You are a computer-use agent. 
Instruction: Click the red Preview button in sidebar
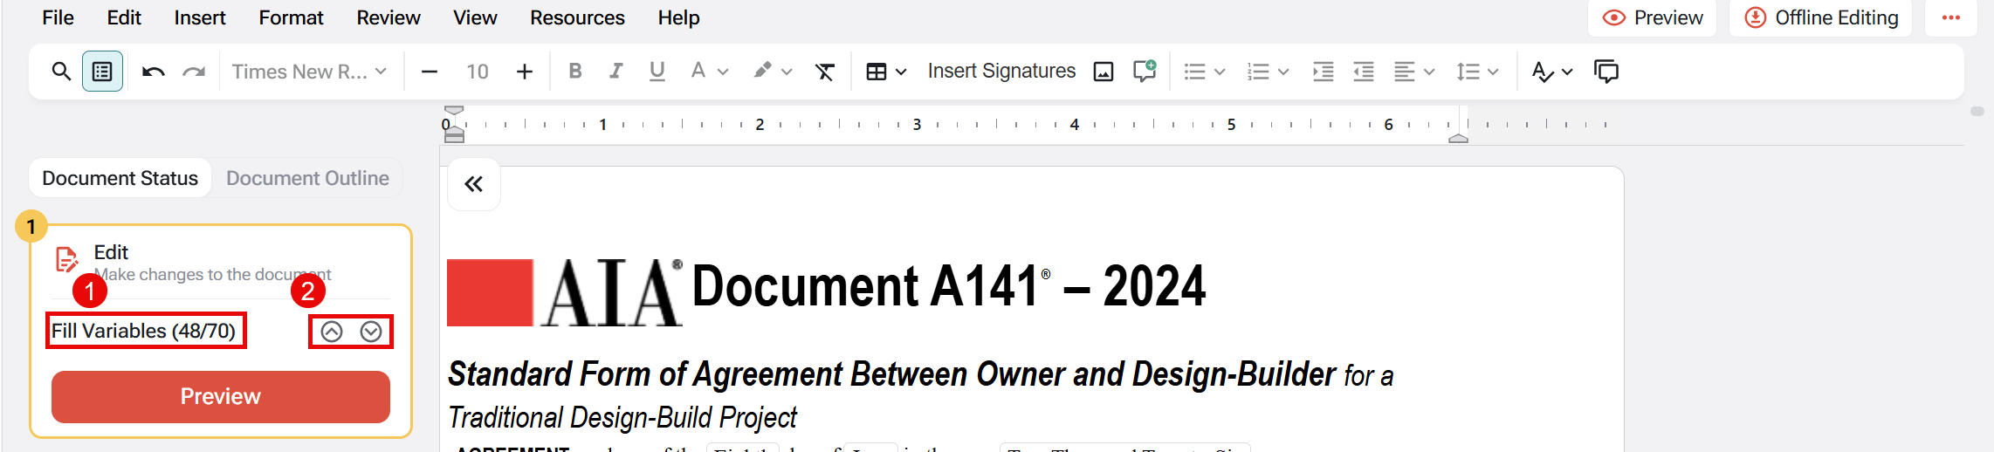coord(221,396)
